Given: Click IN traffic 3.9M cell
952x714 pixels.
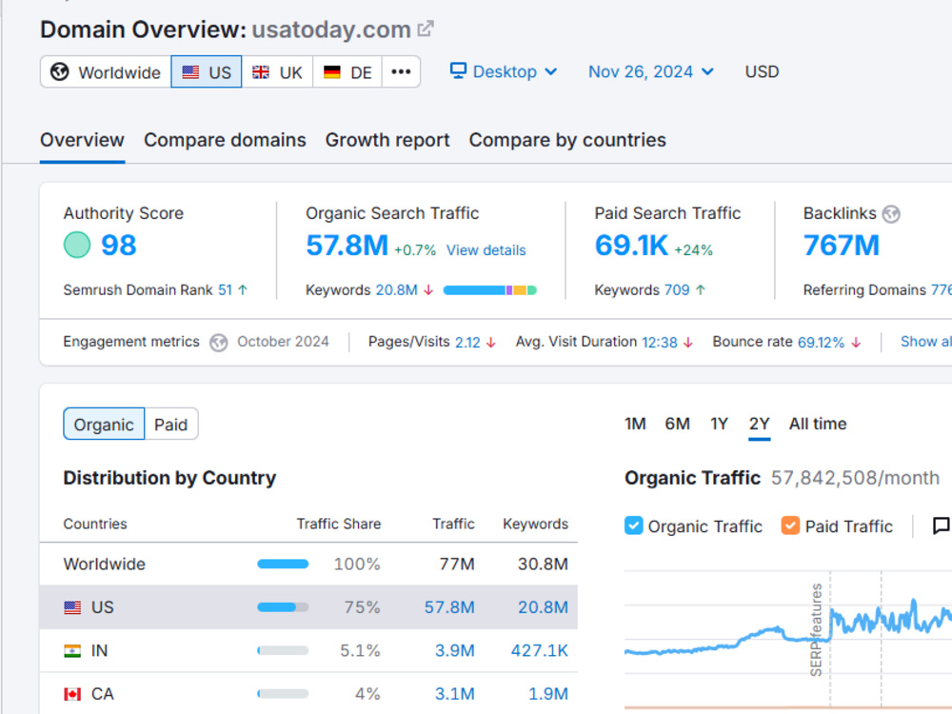Looking at the screenshot, I should 455,651.
